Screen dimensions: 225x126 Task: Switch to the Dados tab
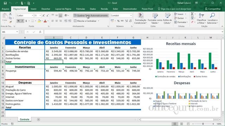pyautogui.click(x=93, y=9)
